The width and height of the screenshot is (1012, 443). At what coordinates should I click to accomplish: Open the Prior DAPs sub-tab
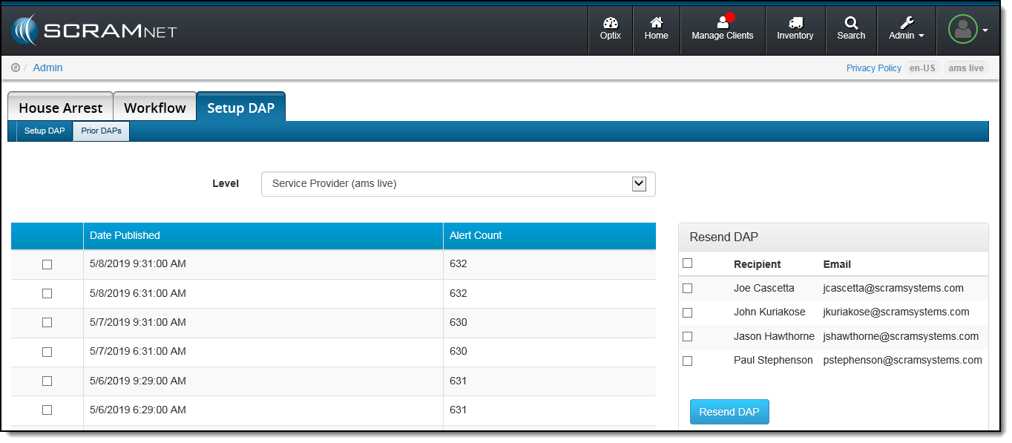point(101,131)
